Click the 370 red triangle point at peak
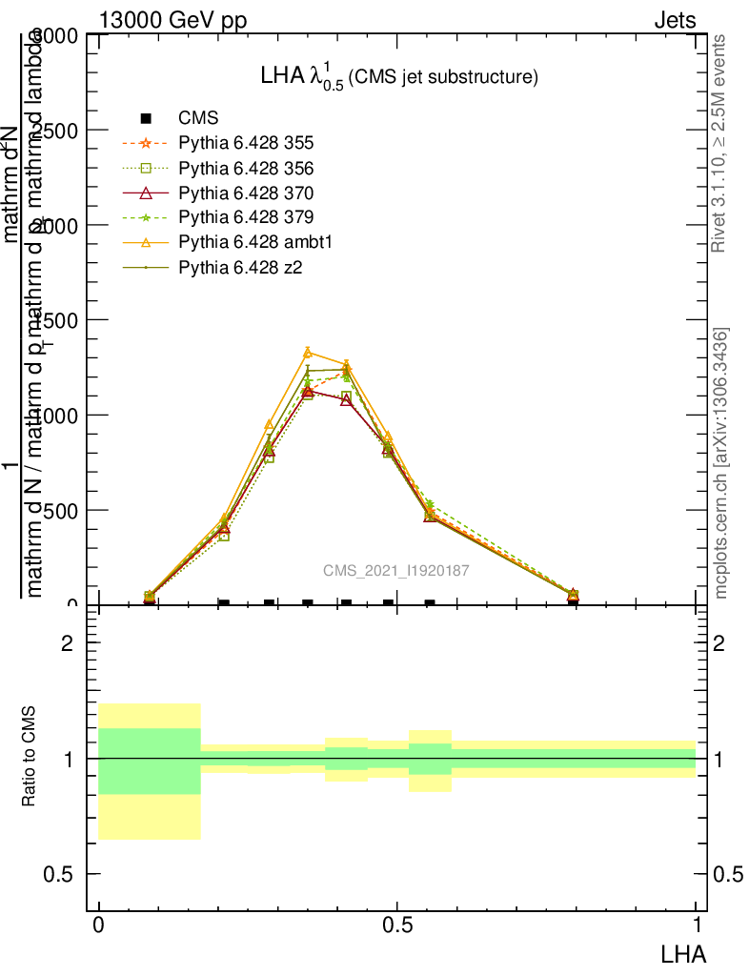Viewport: 749px width, 976px height. (x=307, y=392)
